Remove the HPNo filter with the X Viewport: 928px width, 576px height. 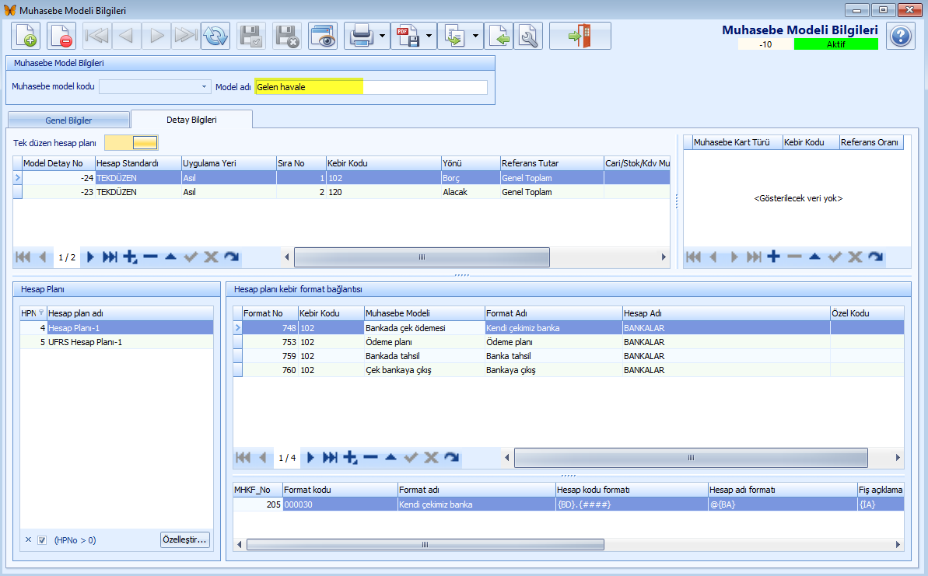(x=29, y=539)
